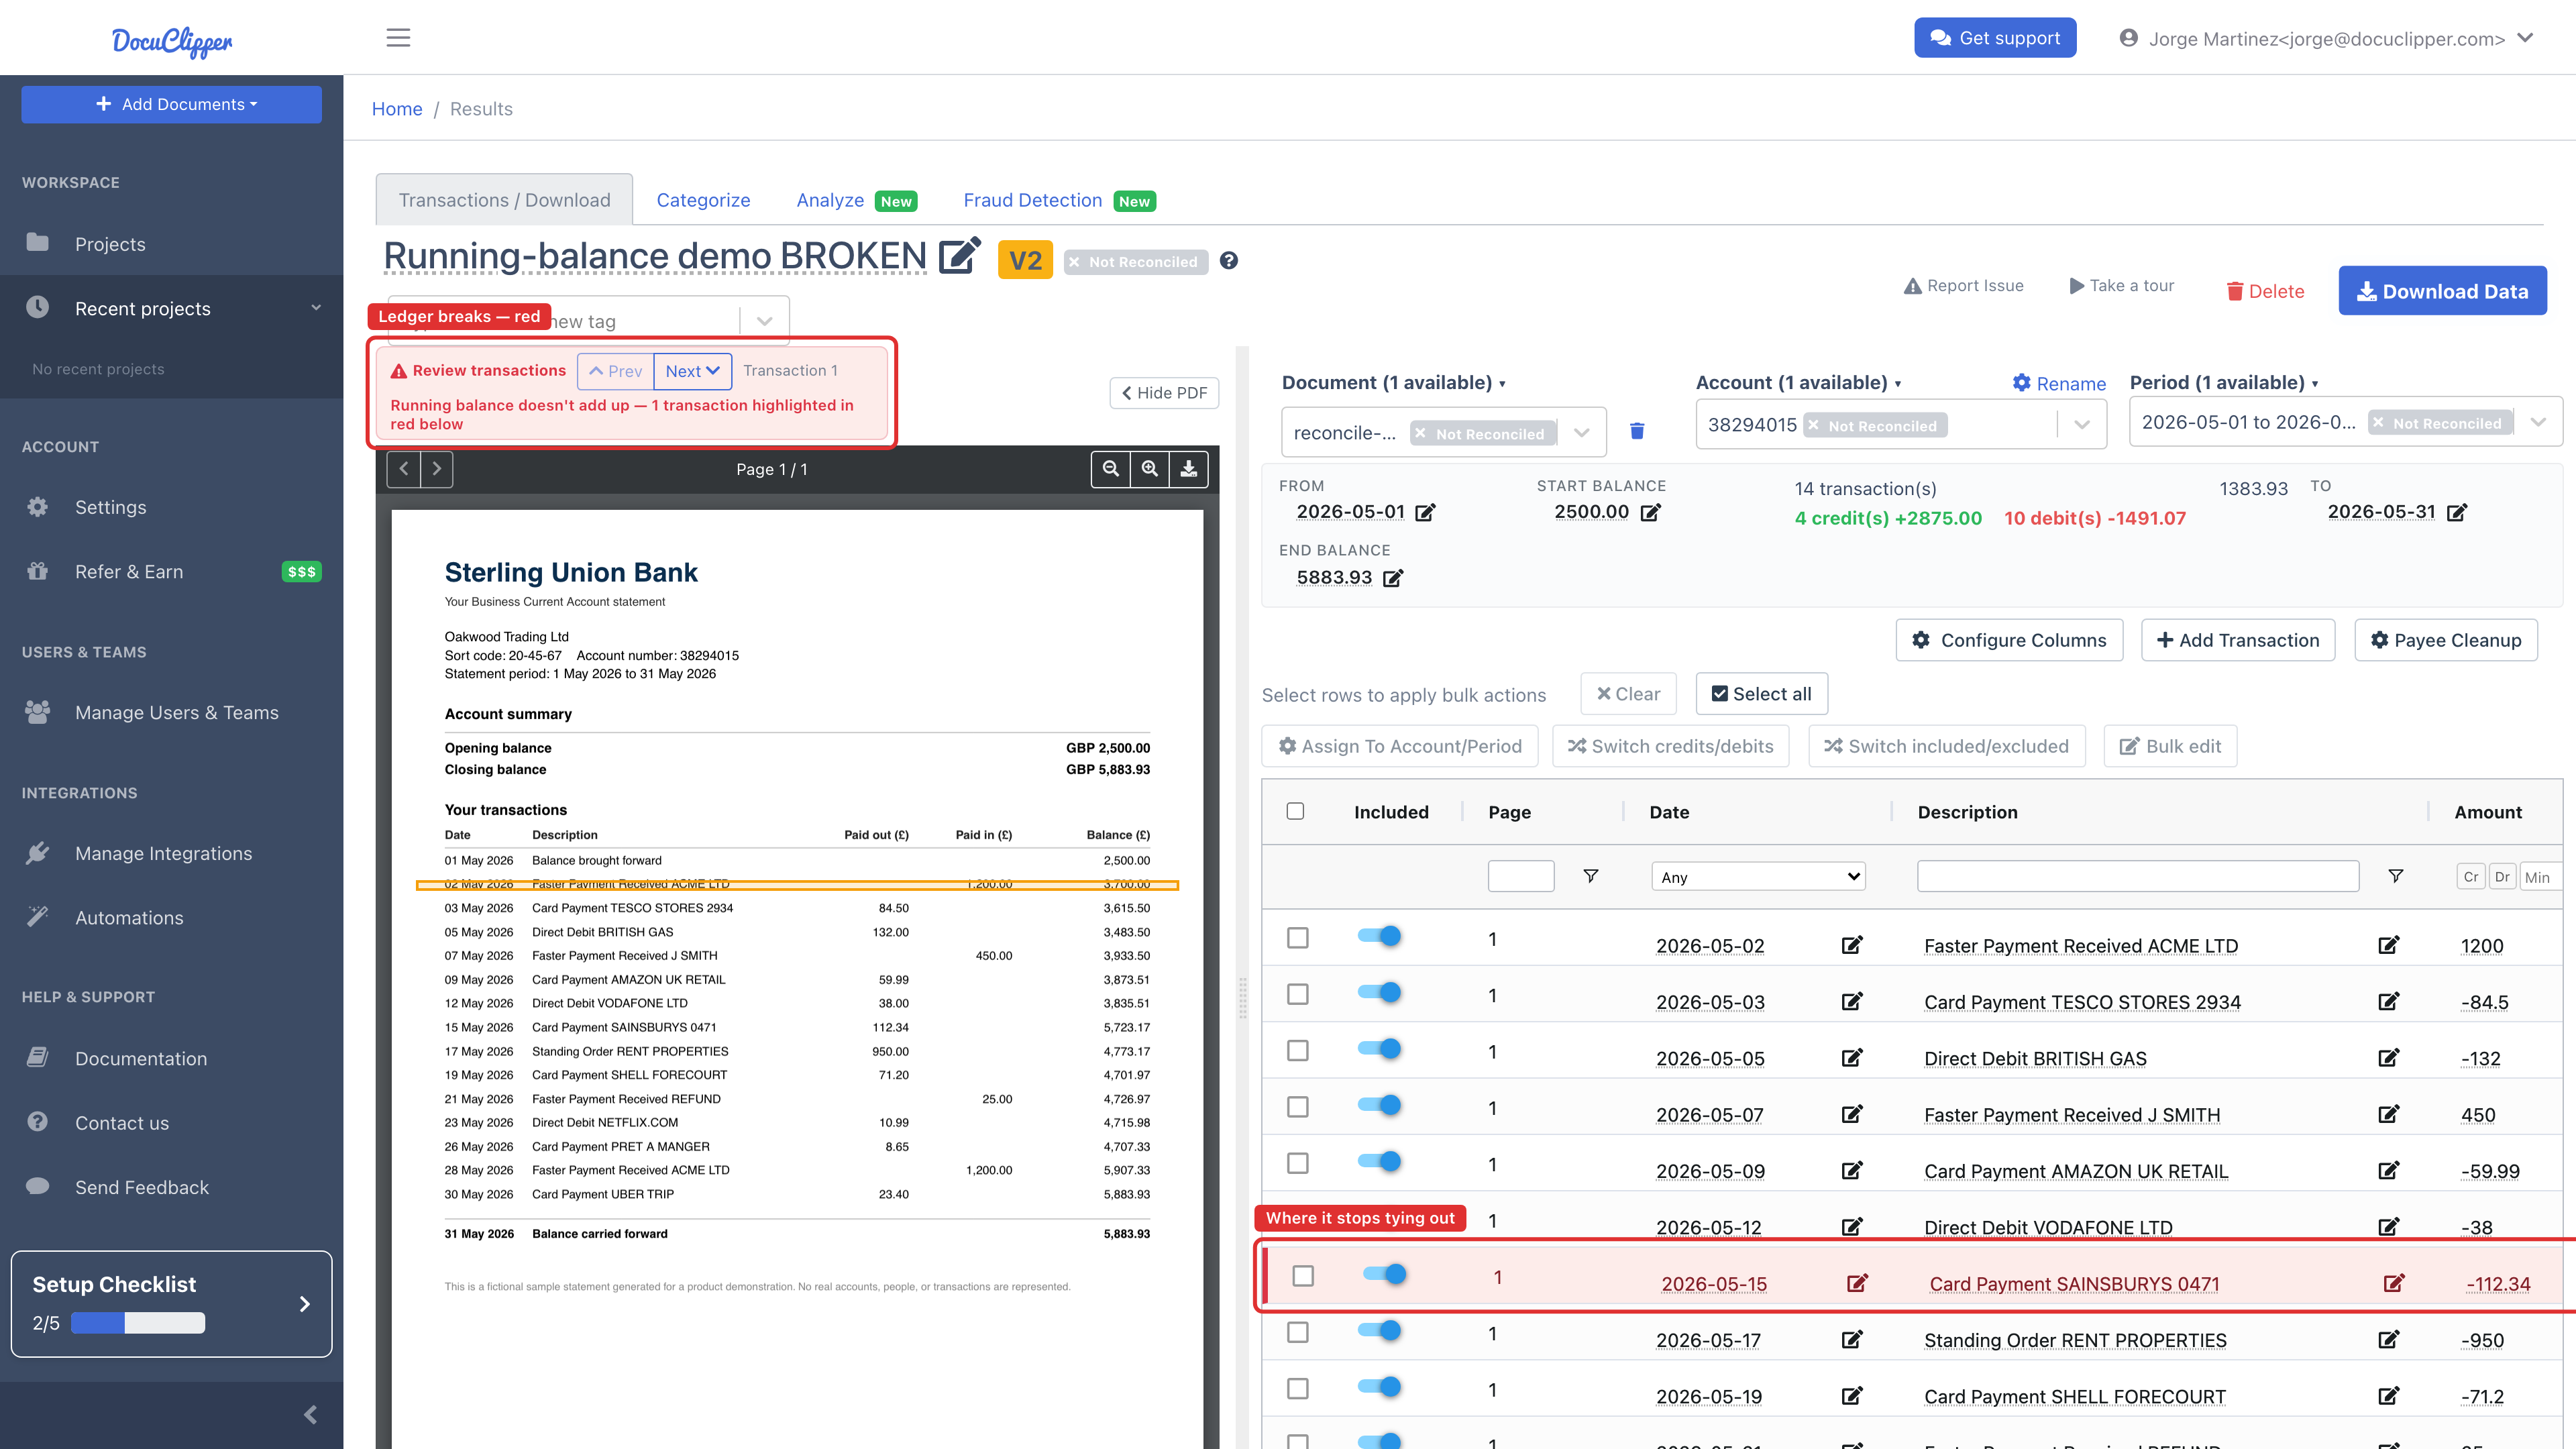
Task: Open the hamburger sidebar menu
Action: [398, 38]
